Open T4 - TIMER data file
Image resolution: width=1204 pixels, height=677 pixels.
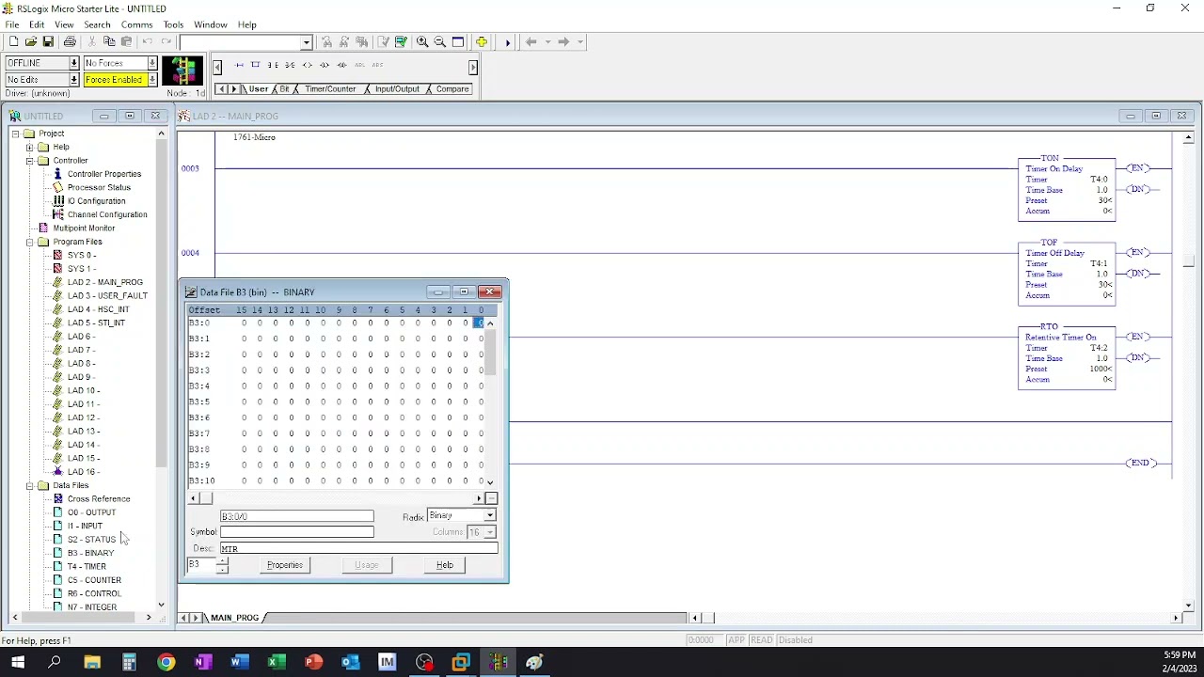(87, 566)
